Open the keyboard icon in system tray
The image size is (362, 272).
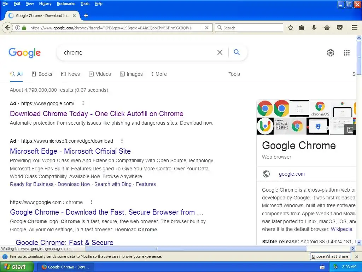click(x=322, y=267)
